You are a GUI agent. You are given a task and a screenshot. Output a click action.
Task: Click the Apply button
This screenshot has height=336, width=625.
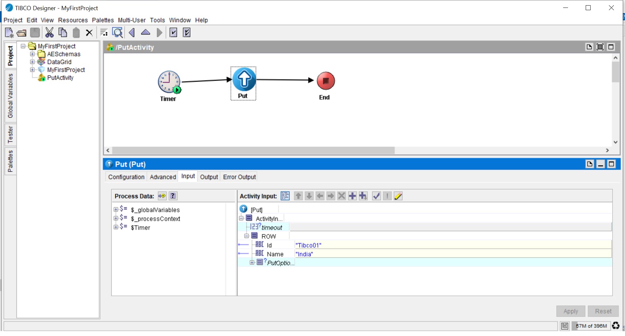pyautogui.click(x=570, y=311)
